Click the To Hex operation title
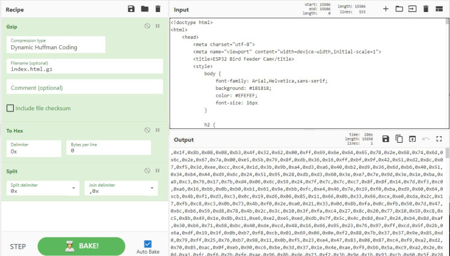Viewport: 450px width, 256px height. (x=14, y=131)
